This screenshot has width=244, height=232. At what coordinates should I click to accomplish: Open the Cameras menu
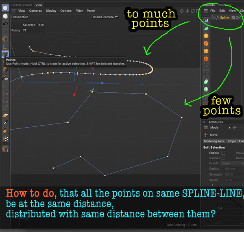35,11
